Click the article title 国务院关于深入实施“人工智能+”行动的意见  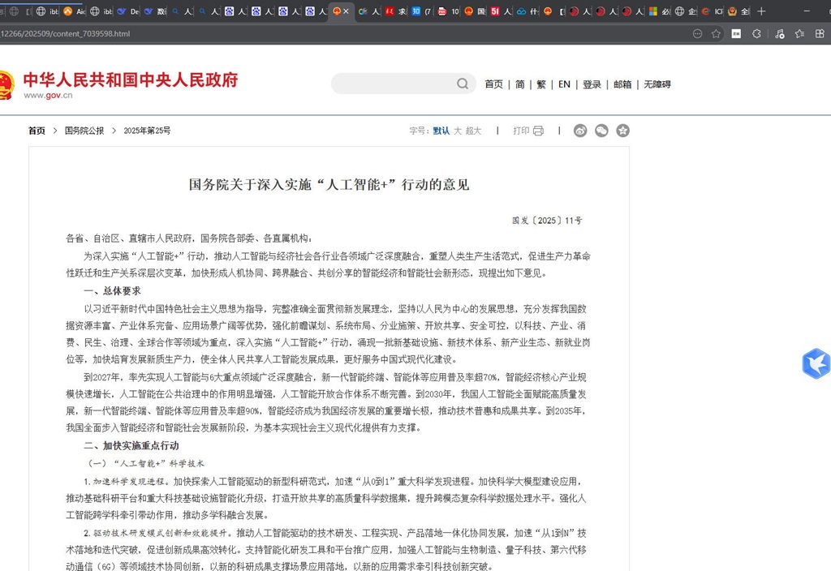tap(329, 184)
